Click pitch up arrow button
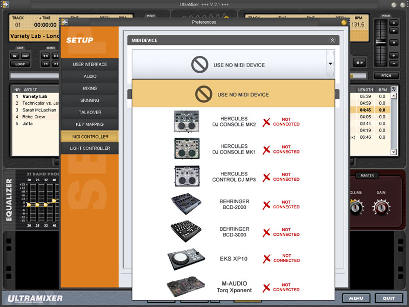 point(394,23)
